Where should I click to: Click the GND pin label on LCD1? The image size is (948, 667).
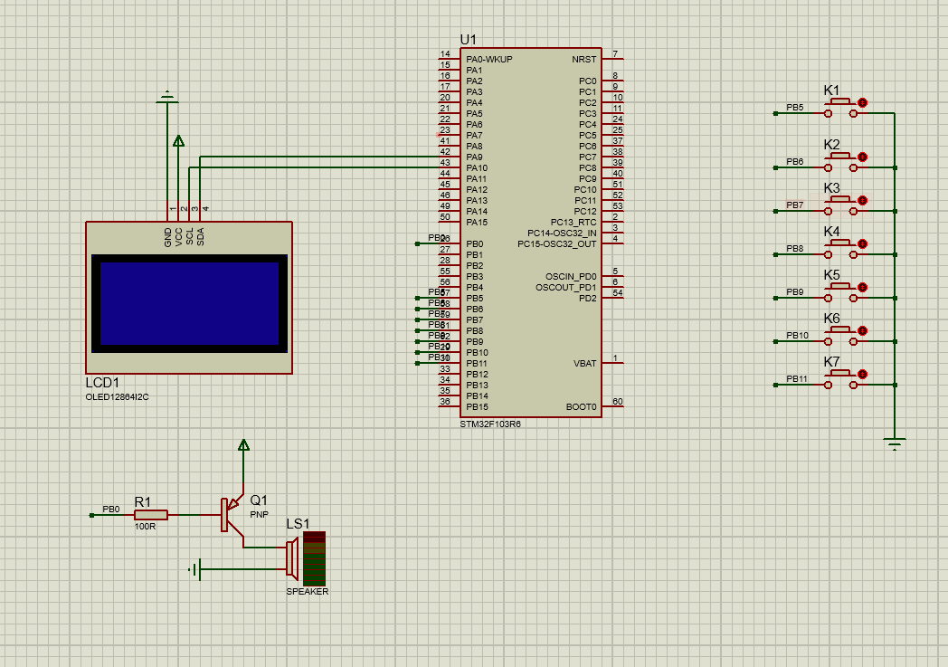[168, 236]
